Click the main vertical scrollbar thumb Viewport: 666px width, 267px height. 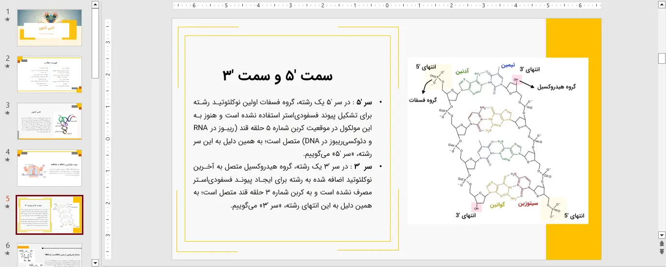(x=662, y=58)
